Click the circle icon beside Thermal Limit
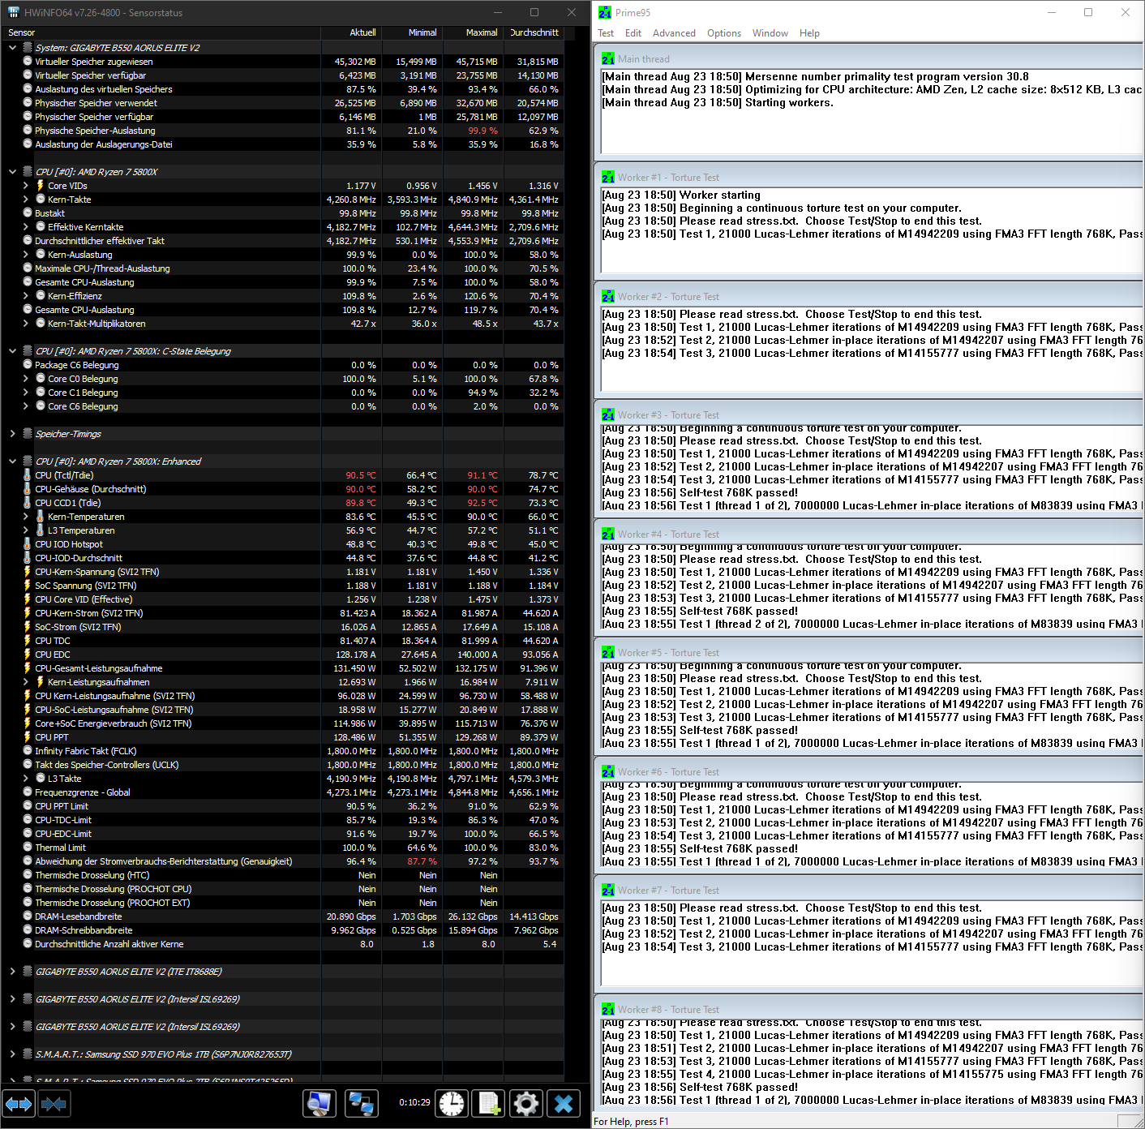Image resolution: width=1145 pixels, height=1129 pixels. tap(28, 848)
